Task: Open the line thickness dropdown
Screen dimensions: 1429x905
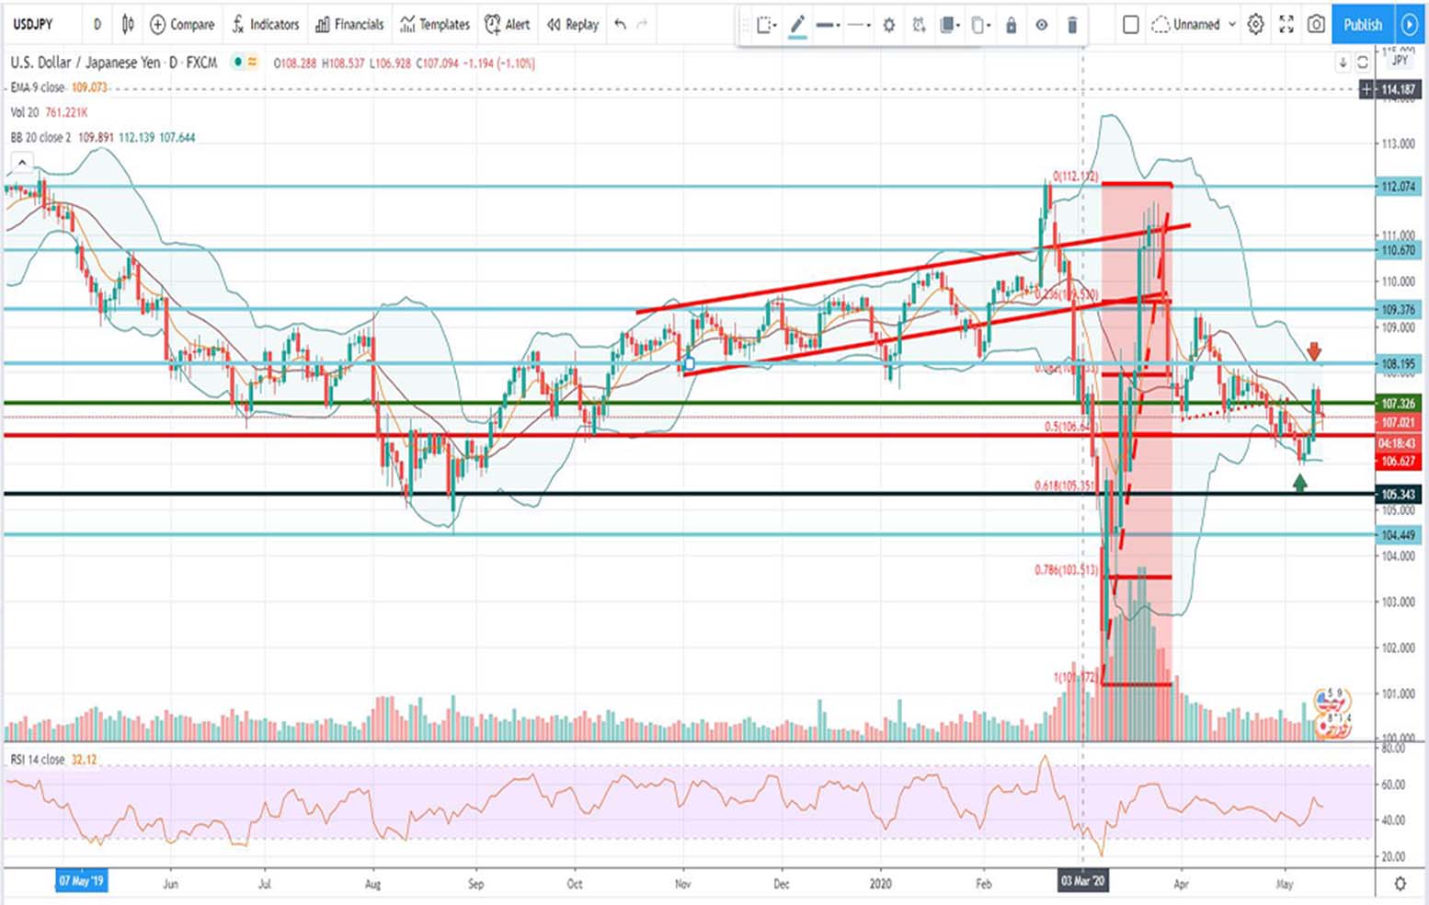Action: pos(828,26)
